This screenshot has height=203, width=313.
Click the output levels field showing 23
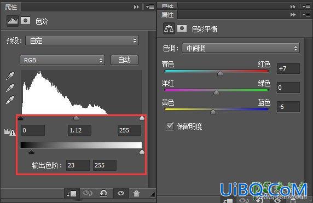(78, 165)
